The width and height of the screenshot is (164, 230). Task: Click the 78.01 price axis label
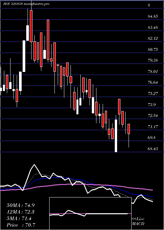point(153,72)
